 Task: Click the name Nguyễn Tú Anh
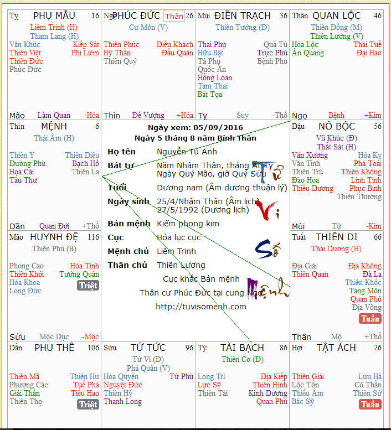(187, 152)
